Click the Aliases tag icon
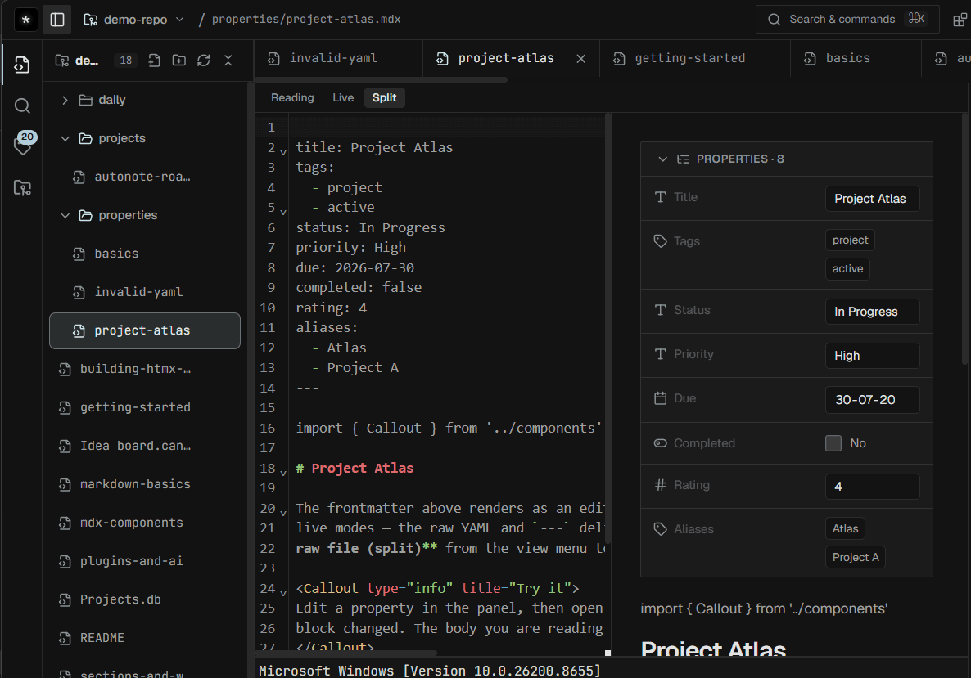 (660, 529)
